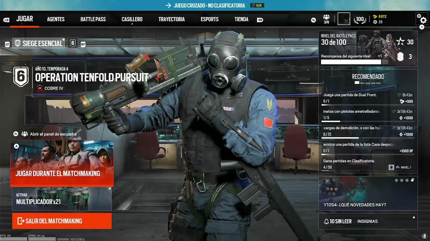Click the Siege shield logo beside Operation Tenfold Pursuit
430x241 pixels.
[x=21, y=77]
